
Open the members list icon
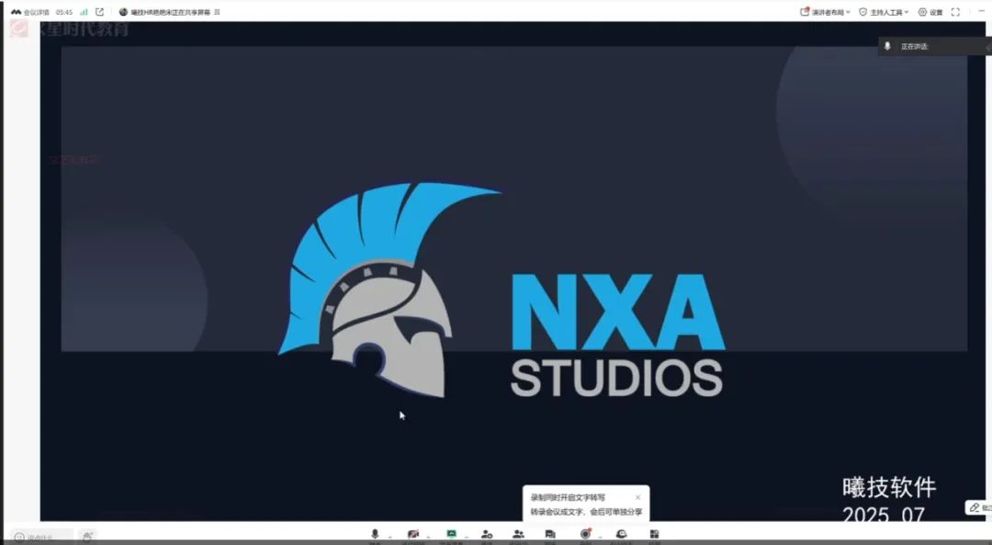tap(518, 535)
